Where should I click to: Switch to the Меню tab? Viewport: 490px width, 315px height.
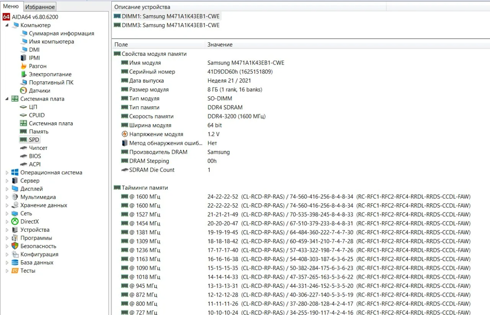11,6
